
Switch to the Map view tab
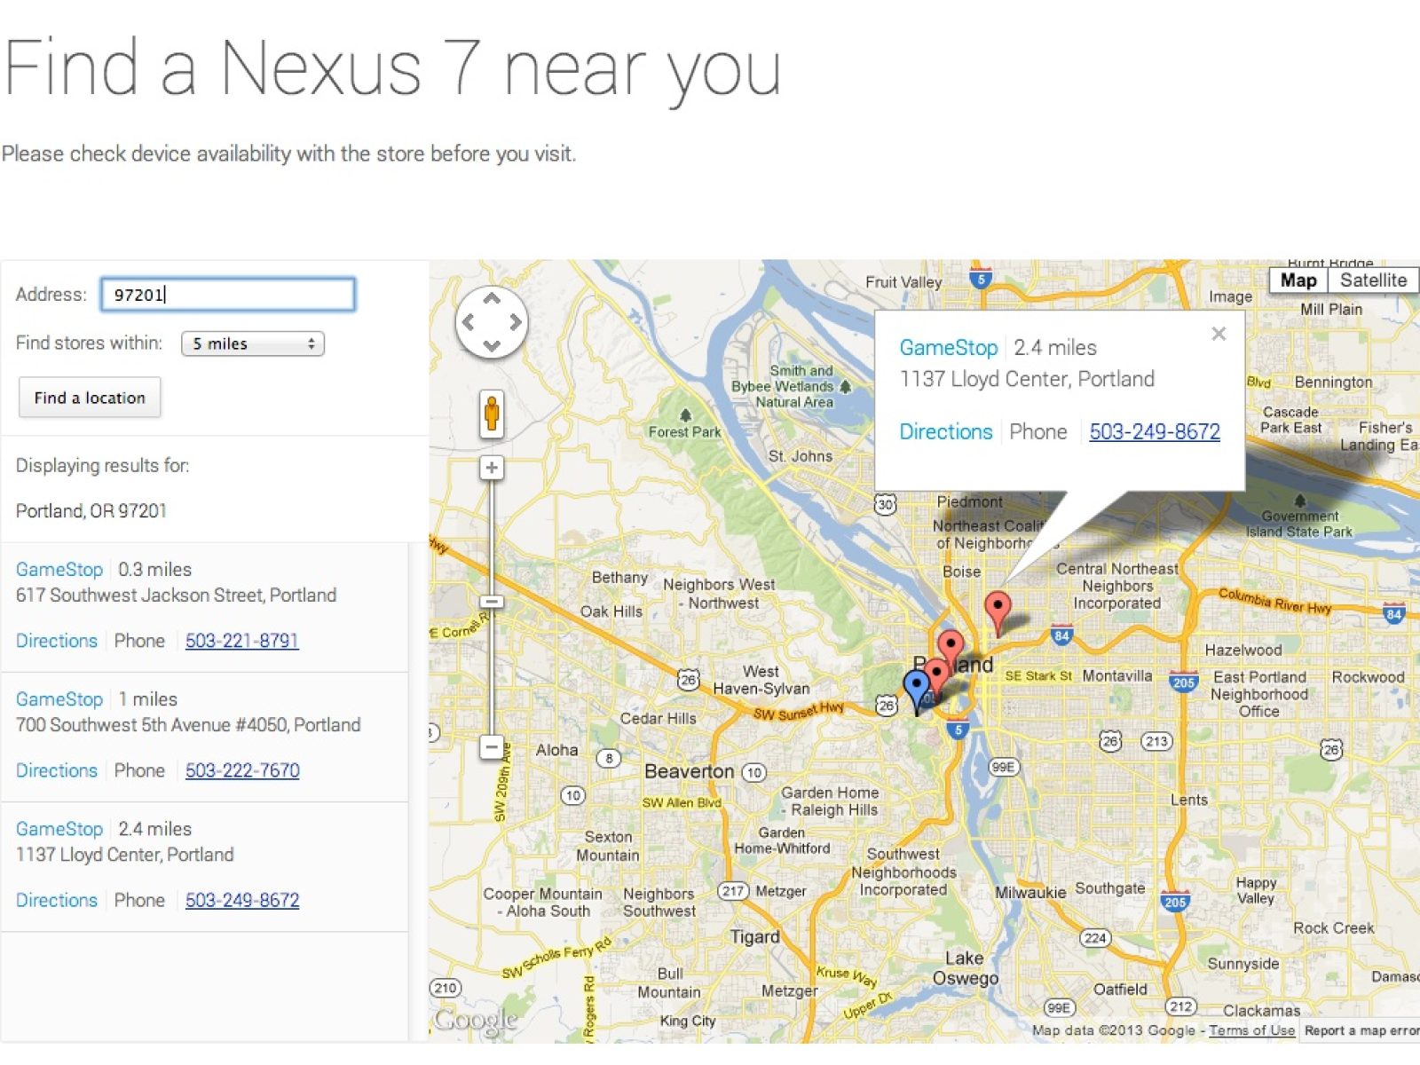point(1298,280)
